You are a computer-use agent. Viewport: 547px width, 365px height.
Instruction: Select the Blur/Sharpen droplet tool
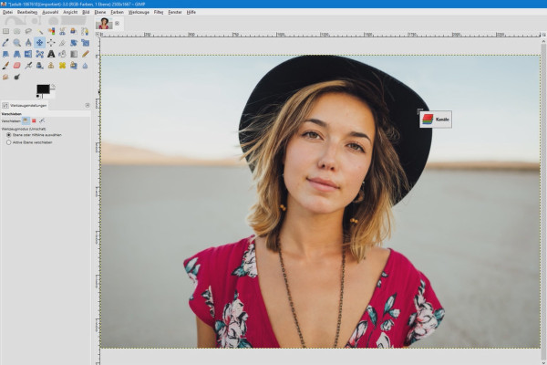click(x=85, y=66)
